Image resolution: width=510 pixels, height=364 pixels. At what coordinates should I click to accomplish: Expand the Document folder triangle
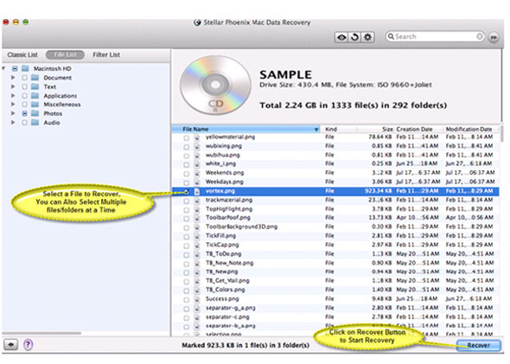(x=13, y=78)
